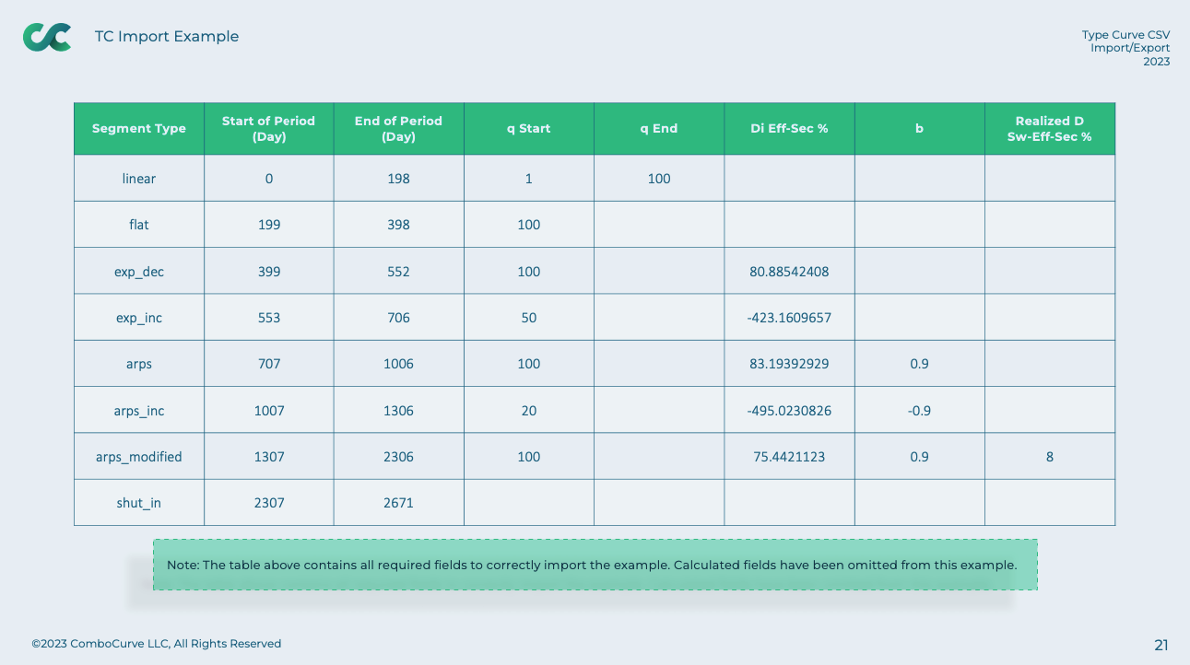Select the Segment Type column header

click(139, 129)
